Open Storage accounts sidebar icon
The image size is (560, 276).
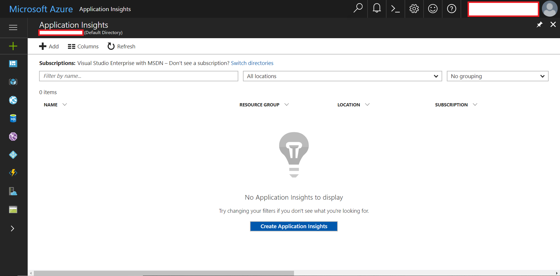pos(13,210)
